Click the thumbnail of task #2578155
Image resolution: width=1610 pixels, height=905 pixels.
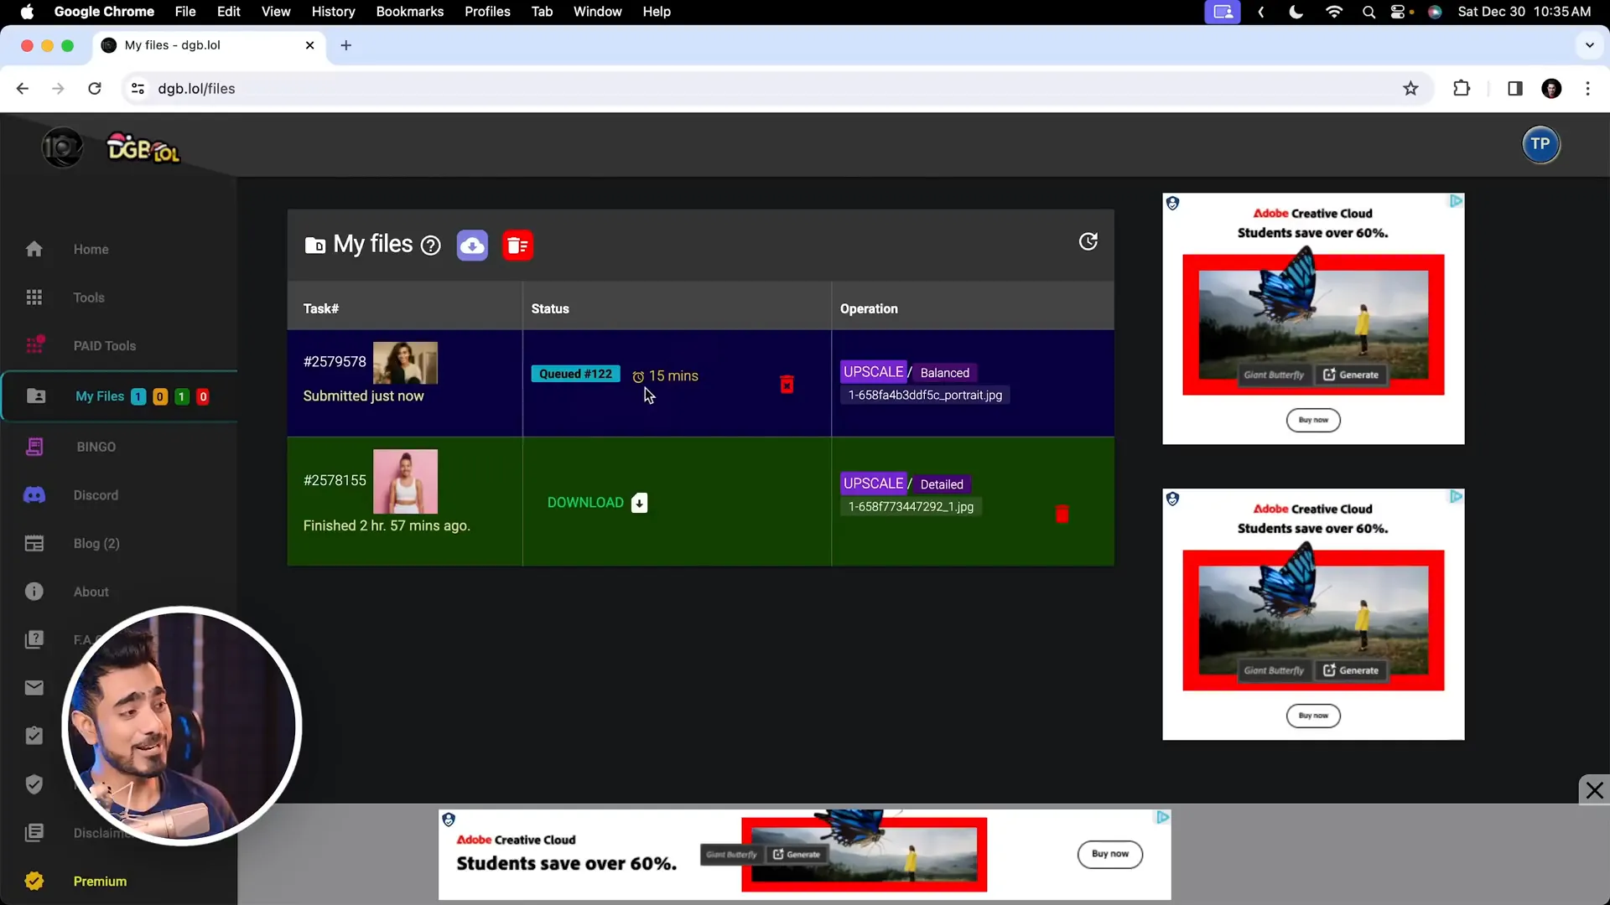tap(405, 481)
